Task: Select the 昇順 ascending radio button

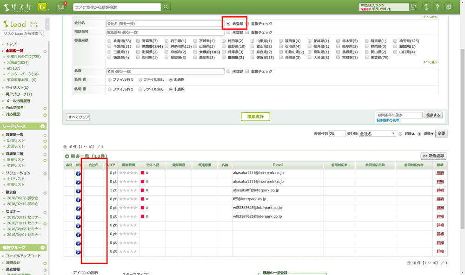Action: 401,134
